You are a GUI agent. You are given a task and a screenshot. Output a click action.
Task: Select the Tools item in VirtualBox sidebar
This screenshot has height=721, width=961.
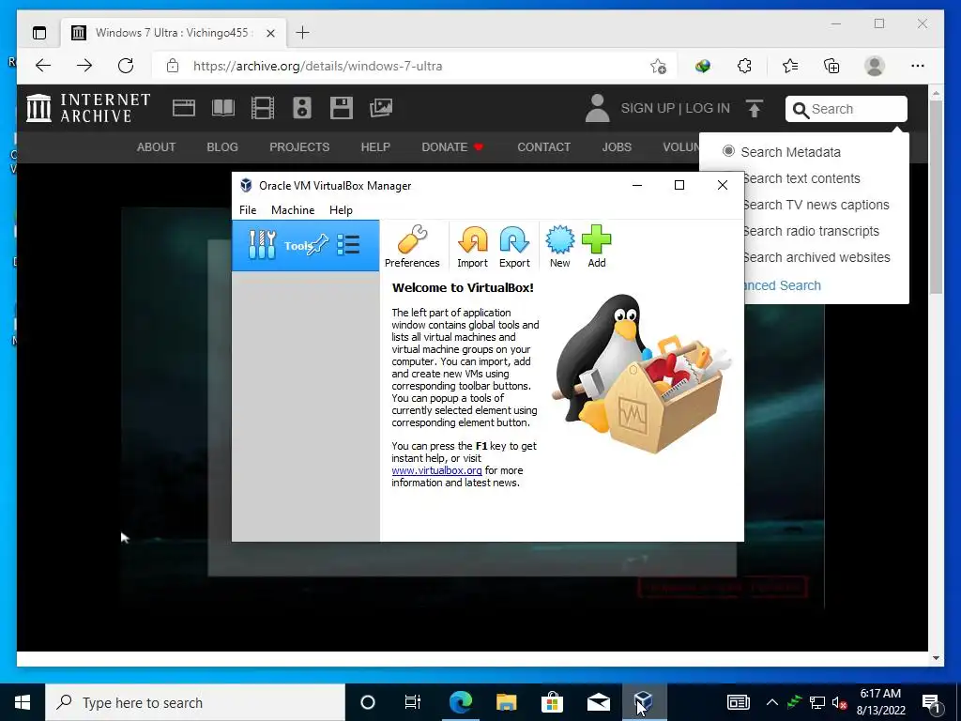[306, 245]
